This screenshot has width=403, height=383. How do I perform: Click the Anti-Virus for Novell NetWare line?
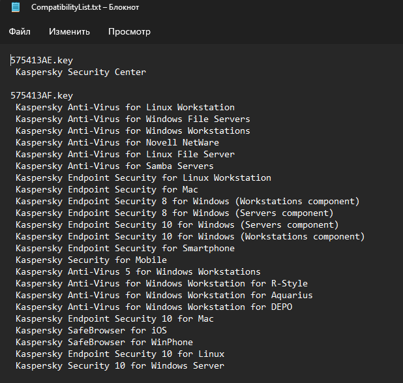click(x=117, y=142)
